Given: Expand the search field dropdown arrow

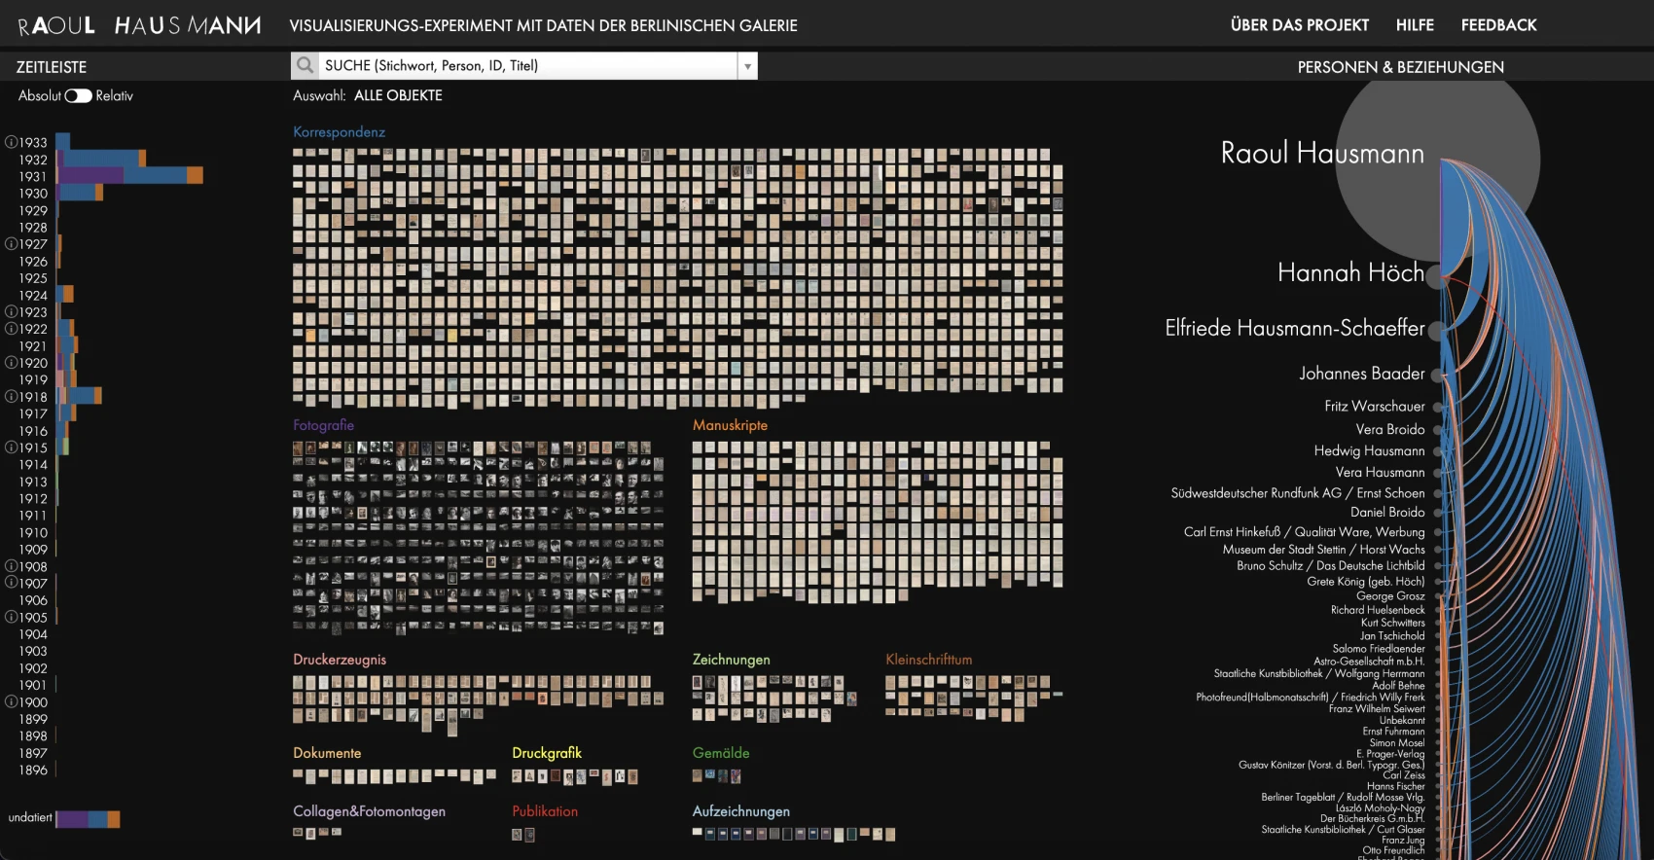Looking at the screenshot, I should click(x=747, y=66).
